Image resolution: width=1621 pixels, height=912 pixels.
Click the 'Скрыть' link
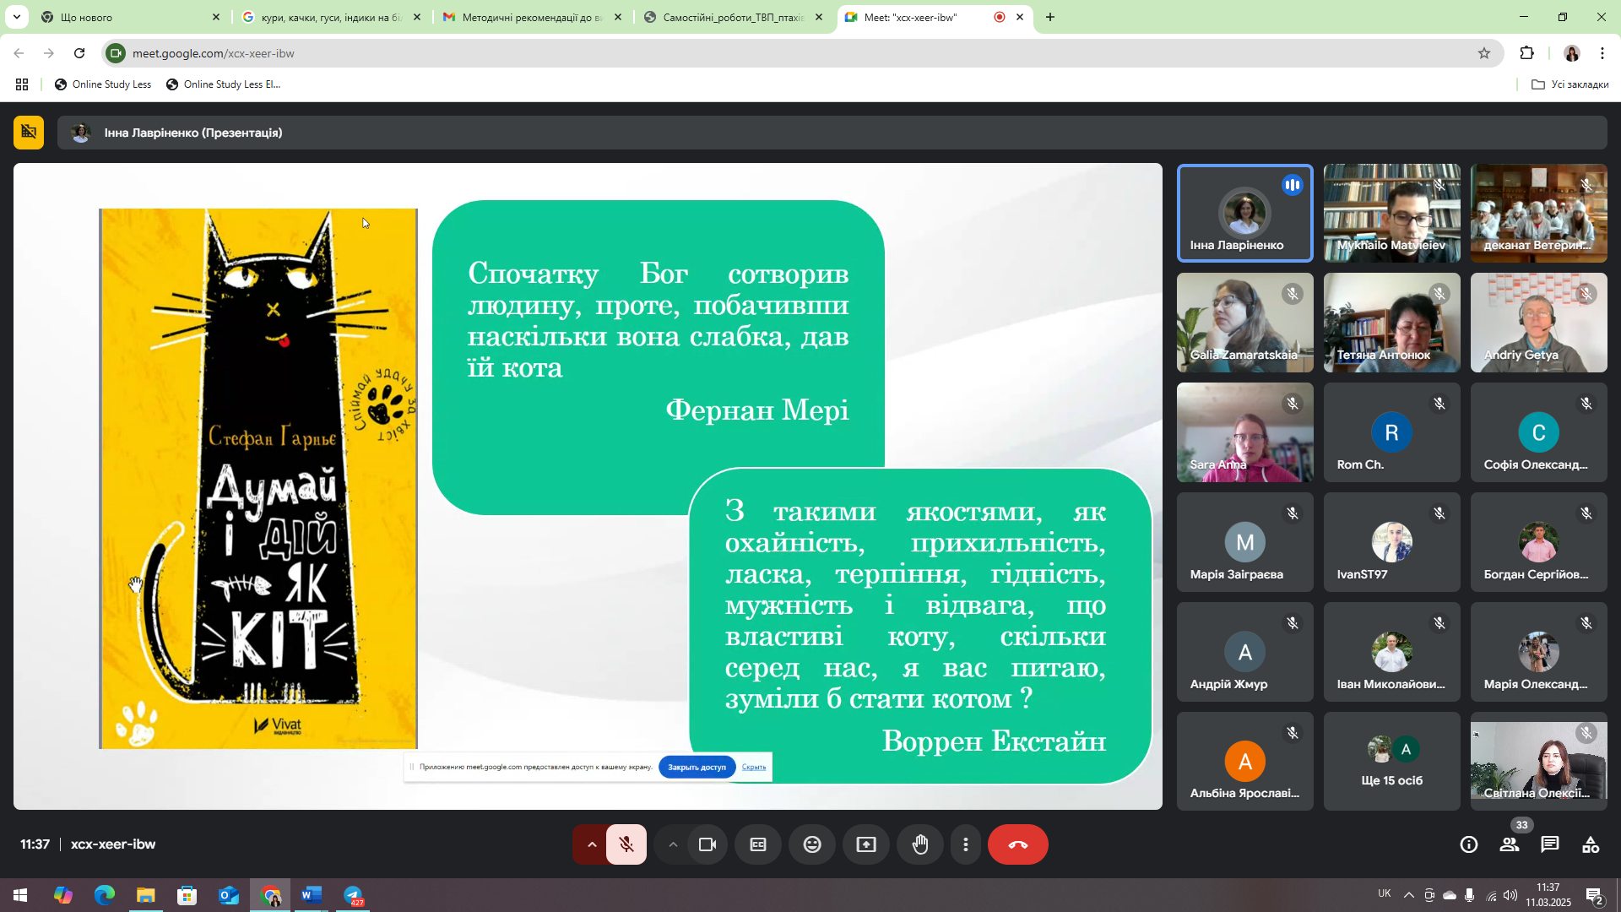click(x=754, y=767)
